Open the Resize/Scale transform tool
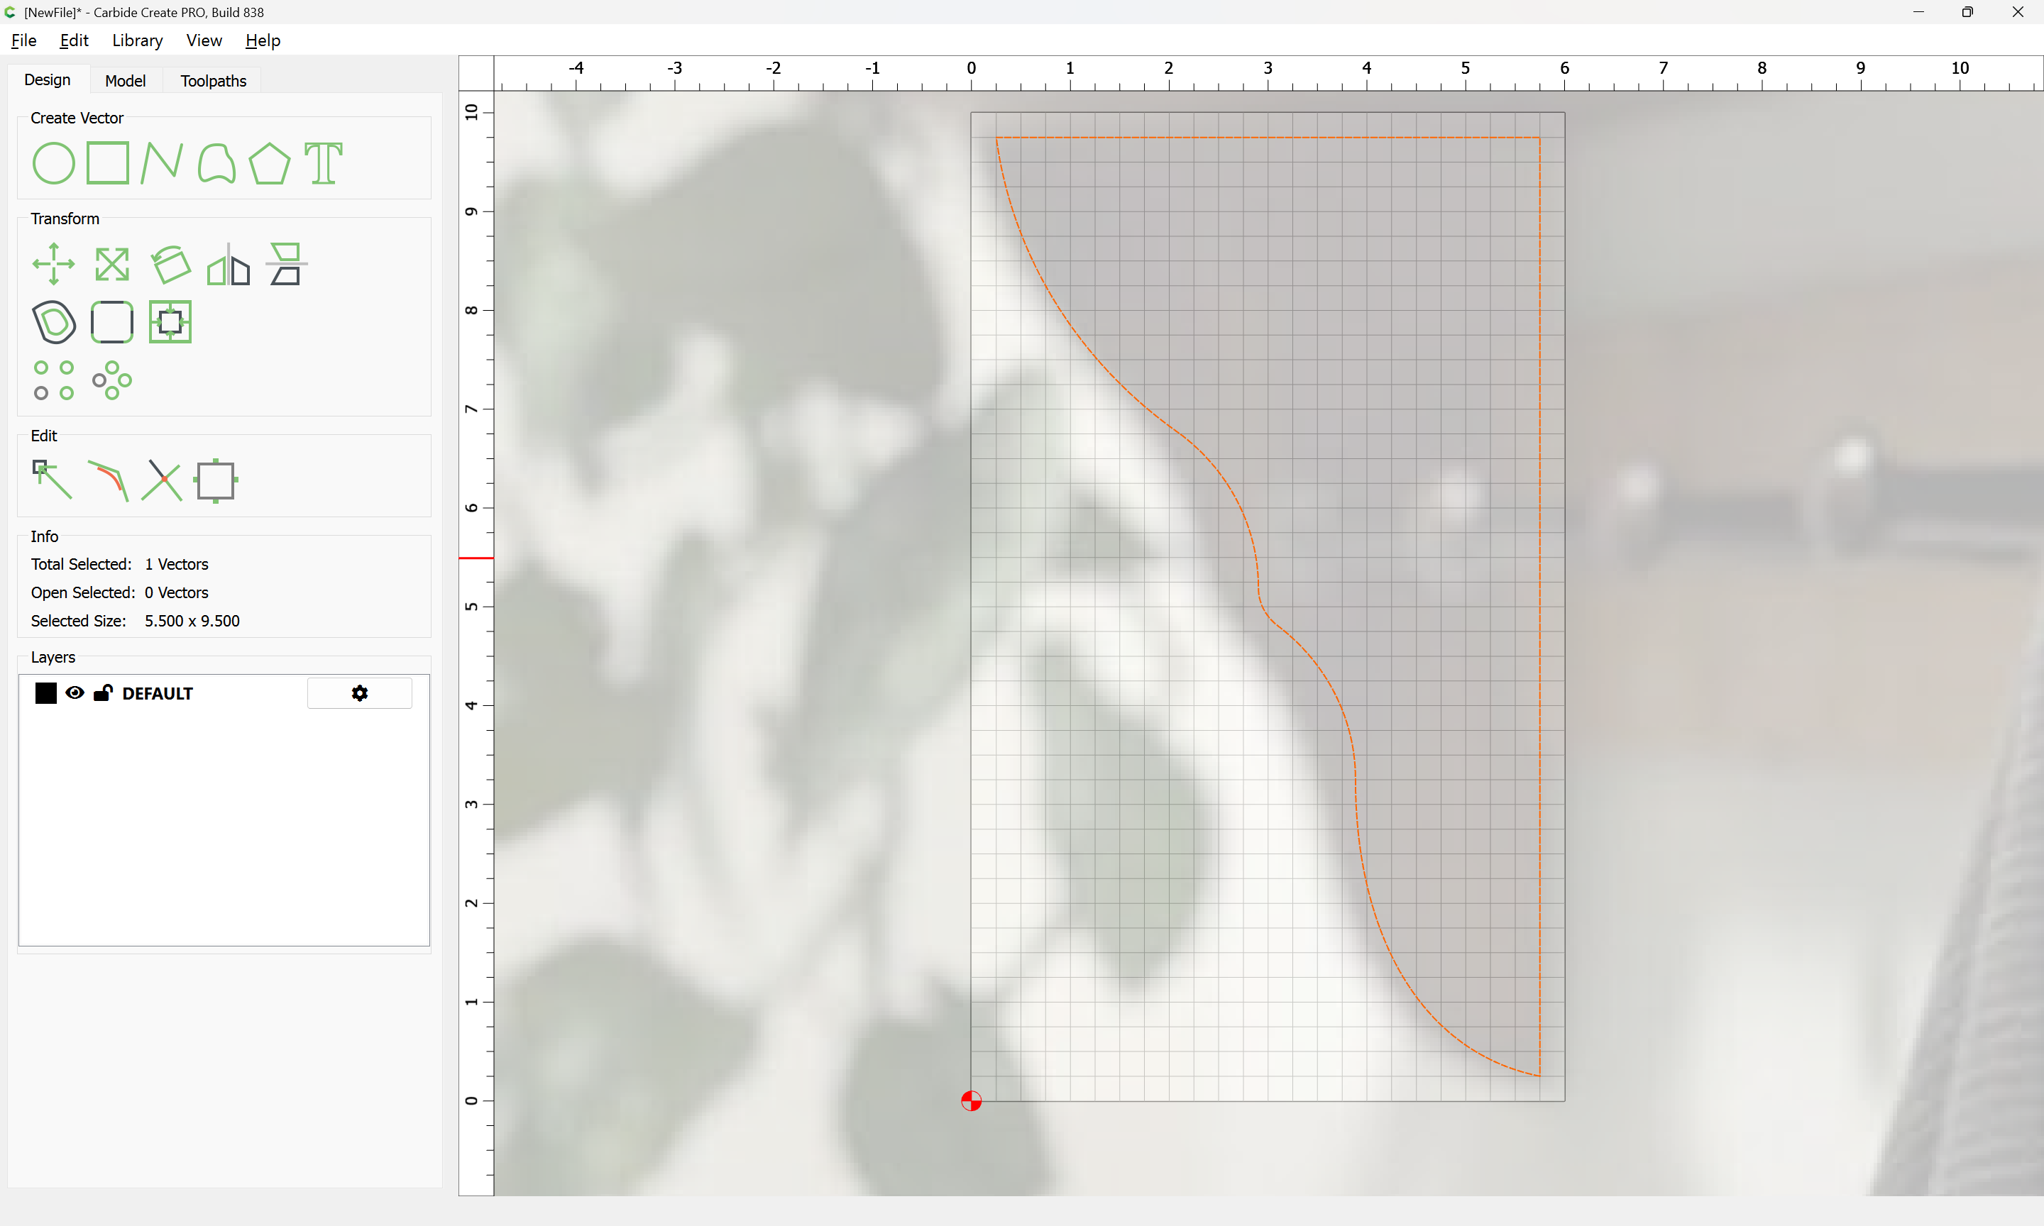The width and height of the screenshot is (2044, 1226). tap(111, 265)
